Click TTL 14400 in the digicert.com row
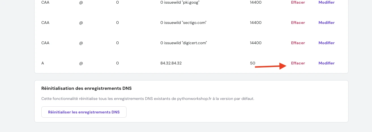The width and height of the screenshot is (372, 132). 256,43
